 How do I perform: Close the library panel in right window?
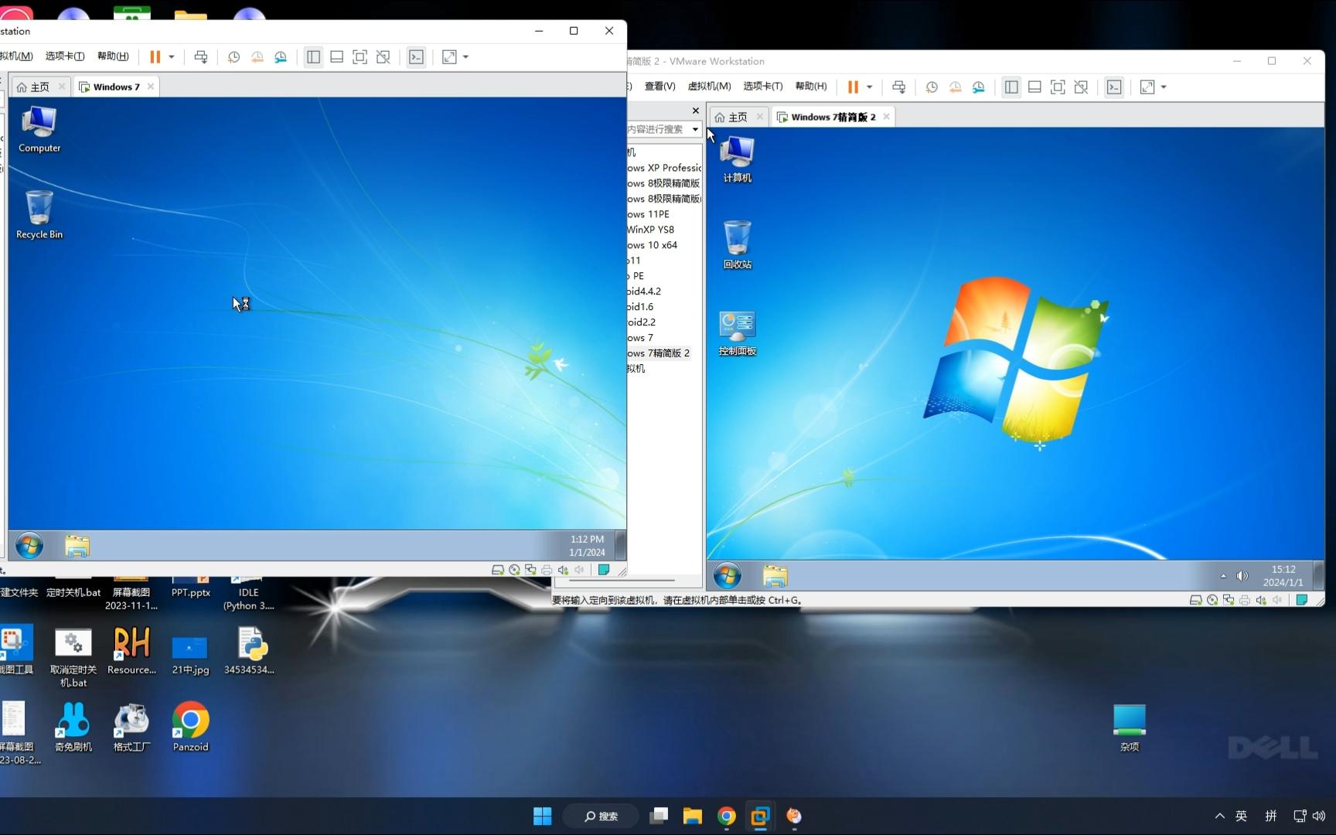pos(696,111)
